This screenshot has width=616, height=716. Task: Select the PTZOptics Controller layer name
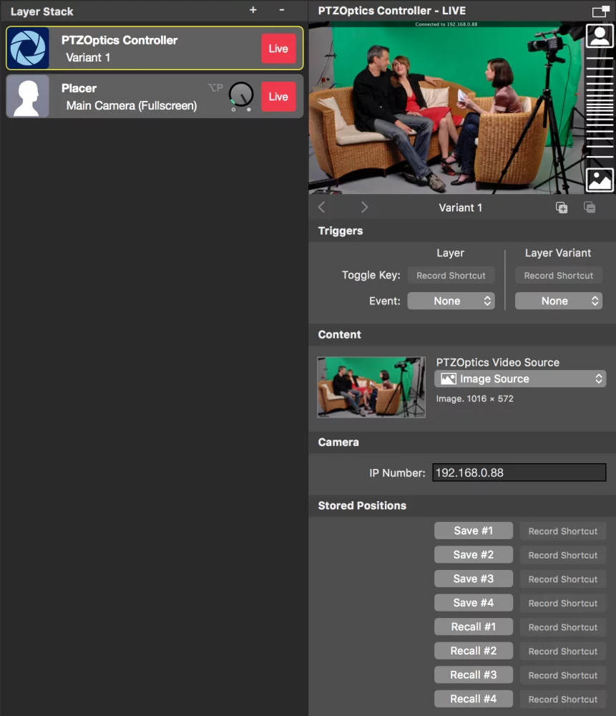[x=119, y=40]
